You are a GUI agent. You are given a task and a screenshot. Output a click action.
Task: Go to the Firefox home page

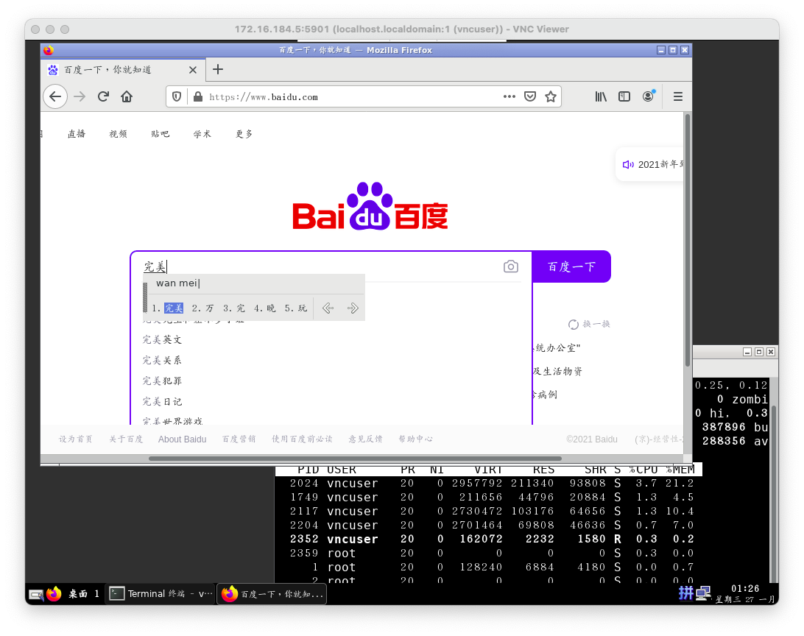click(127, 97)
